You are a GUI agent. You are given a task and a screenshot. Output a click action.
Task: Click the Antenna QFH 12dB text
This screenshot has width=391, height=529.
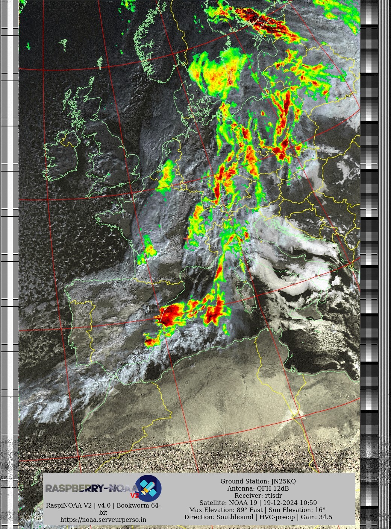click(x=258, y=488)
